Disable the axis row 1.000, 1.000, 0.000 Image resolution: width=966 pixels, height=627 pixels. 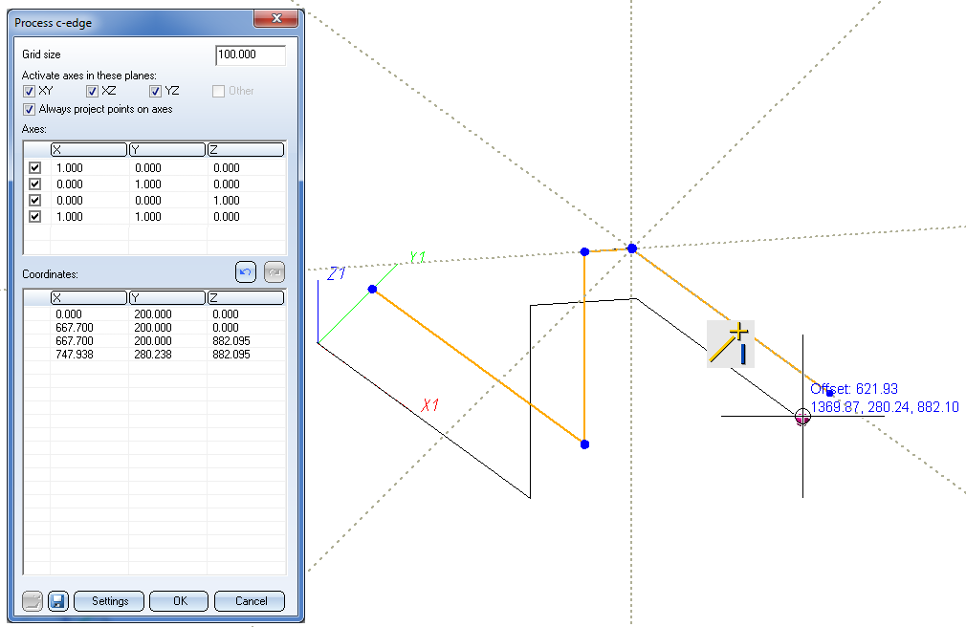tap(35, 216)
